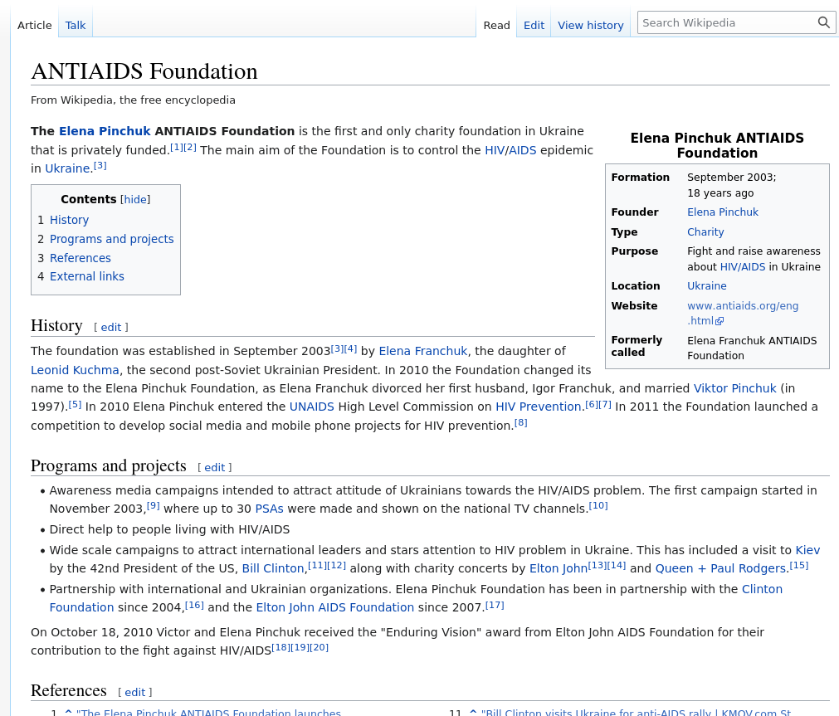Open the UNAIDS link
839x716 pixels.
pos(311,407)
